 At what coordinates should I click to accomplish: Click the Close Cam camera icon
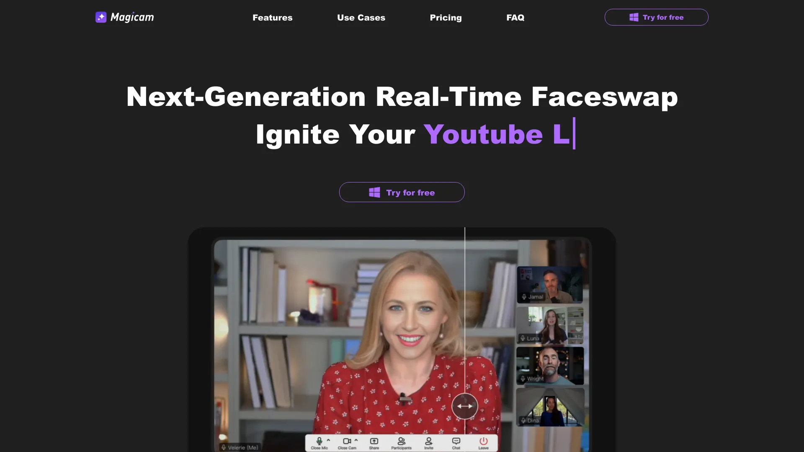coord(347,441)
